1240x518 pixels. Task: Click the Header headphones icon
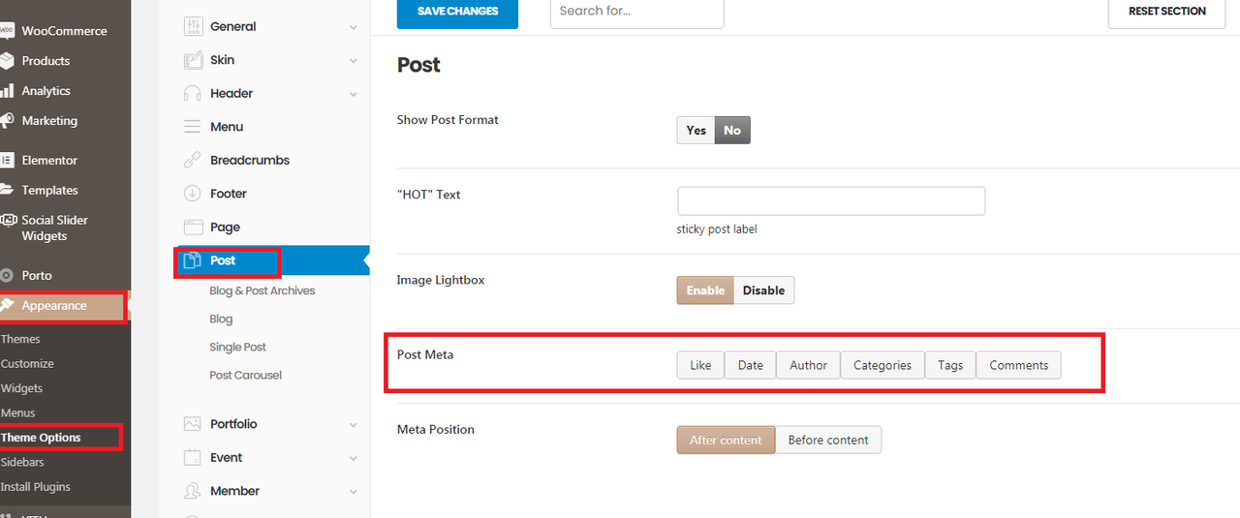click(193, 94)
